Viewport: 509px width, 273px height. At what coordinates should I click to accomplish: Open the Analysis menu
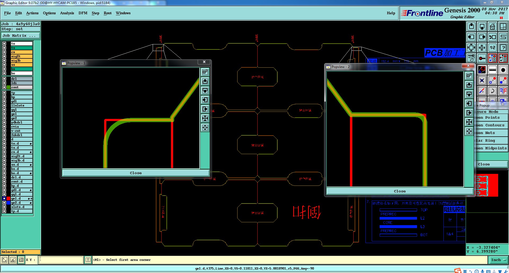pos(67,13)
